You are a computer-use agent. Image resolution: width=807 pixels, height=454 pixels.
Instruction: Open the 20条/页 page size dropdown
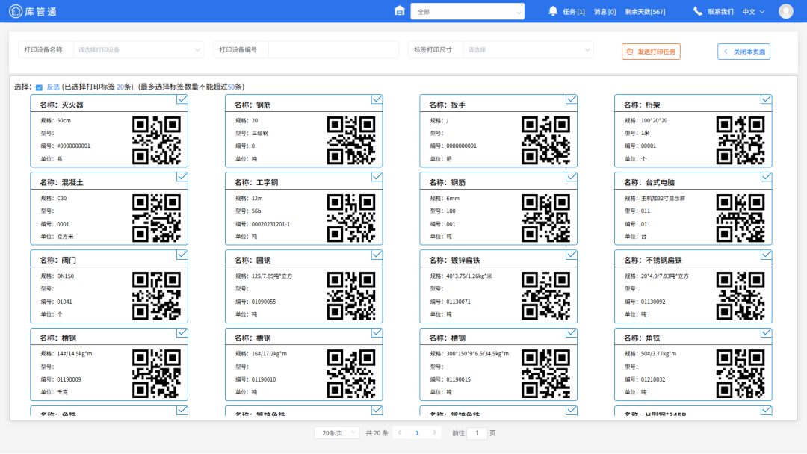(336, 433)
